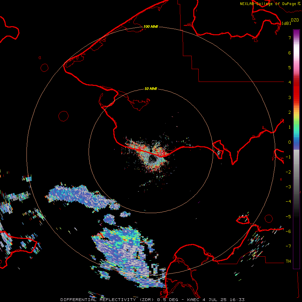The width and height of the screenshot is (302, 302).
Task: Click the '7' value on color scale
Action: (x=290, y=38)
